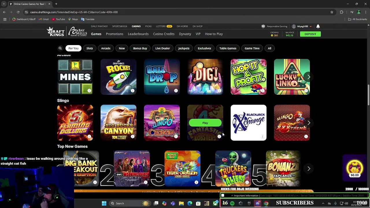The width and height of the screenshot is (370, 208).
Task: Open the Chrome apps grid icon
Action: click(5, 19)
